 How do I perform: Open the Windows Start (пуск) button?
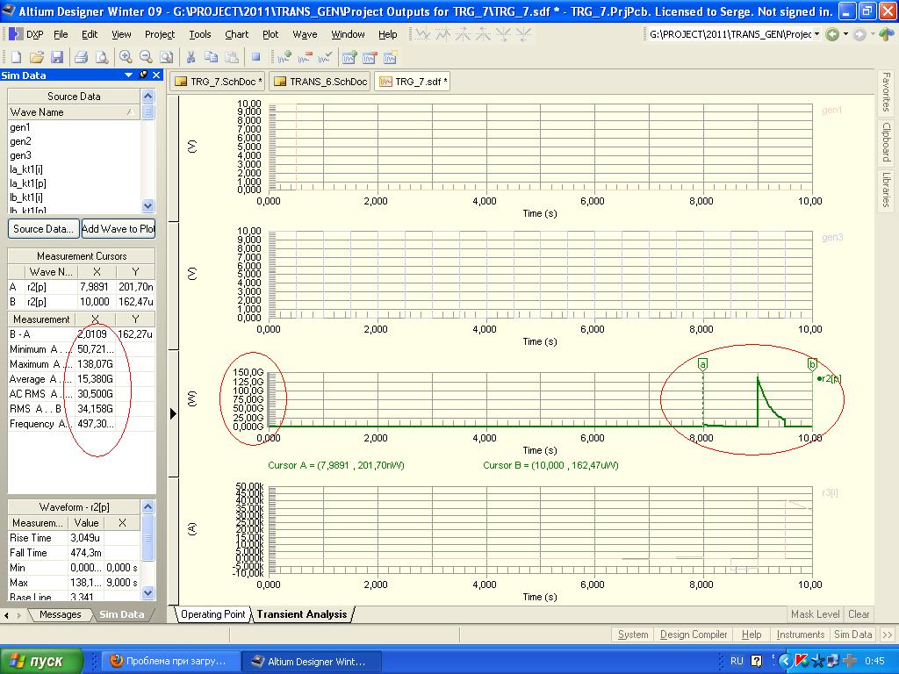(41, 661)
